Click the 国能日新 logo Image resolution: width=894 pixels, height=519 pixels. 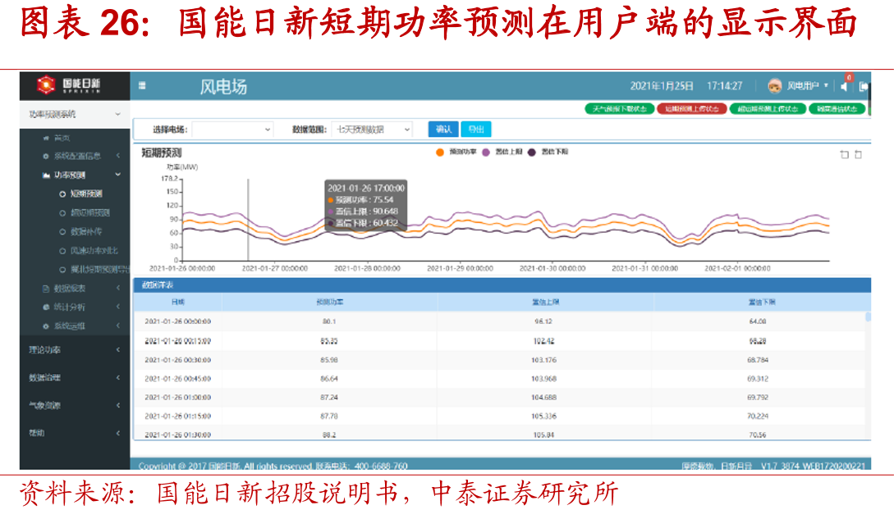pos(68,85)
